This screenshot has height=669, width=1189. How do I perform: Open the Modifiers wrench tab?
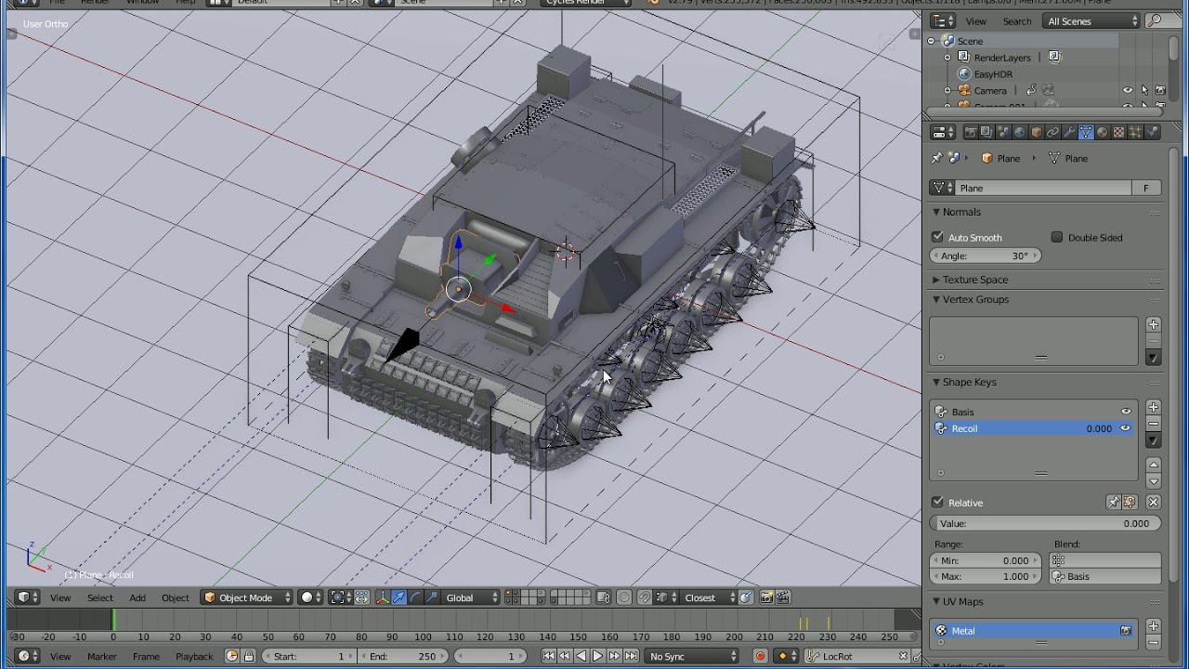click(x=1069, y=132)
